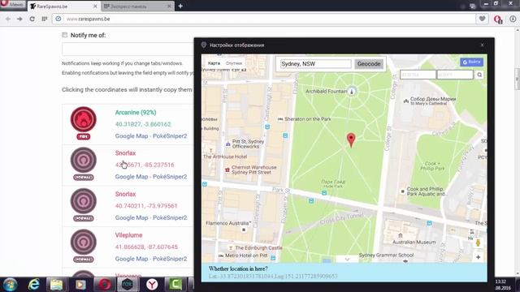Open the Opera Menu button
The width and height of the screenshot is (520, 292).
pos(12,4)
